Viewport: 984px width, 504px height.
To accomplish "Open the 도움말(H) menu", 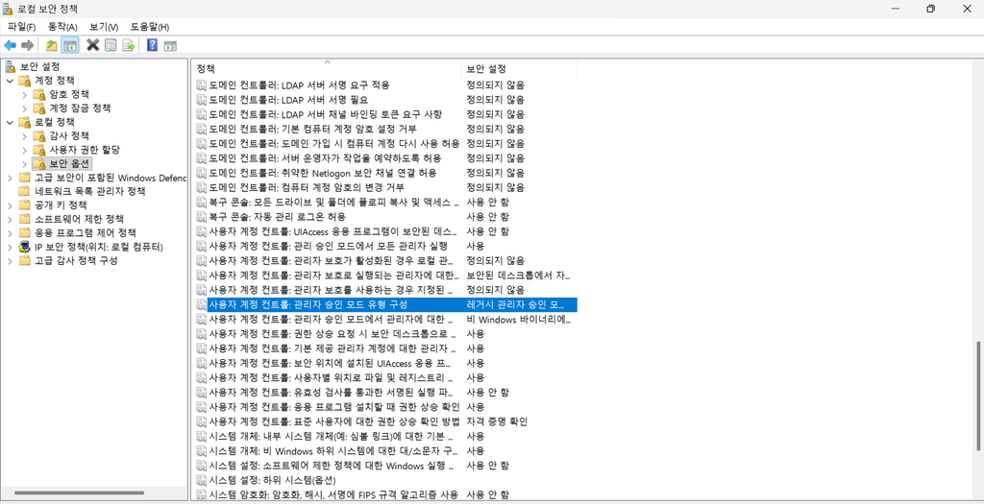I will tap(149, 27).
